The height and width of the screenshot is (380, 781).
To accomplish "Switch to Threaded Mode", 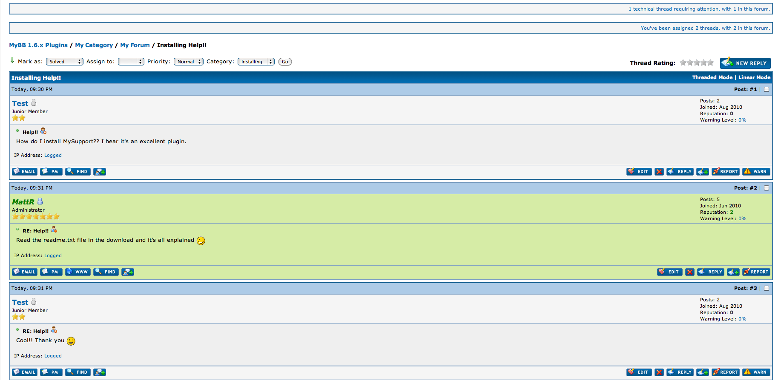I will (712, 77).
